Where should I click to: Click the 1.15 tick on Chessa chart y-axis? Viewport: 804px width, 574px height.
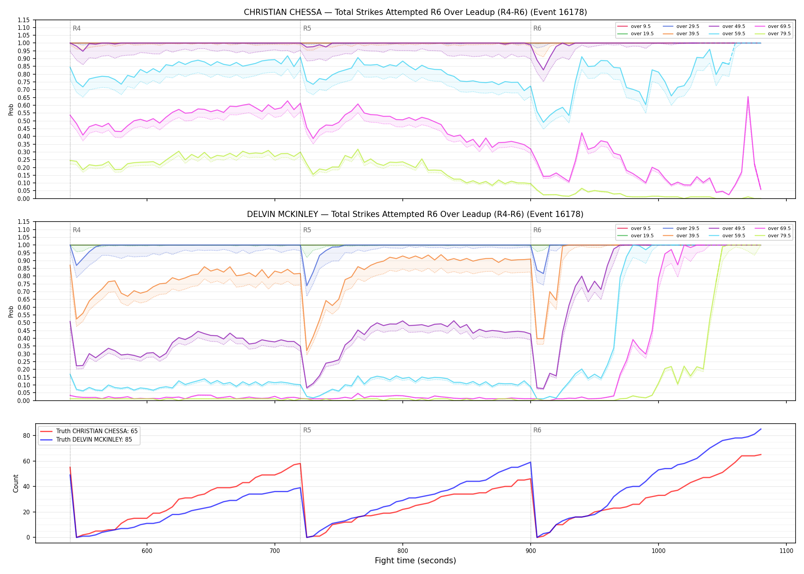[24, 20]
